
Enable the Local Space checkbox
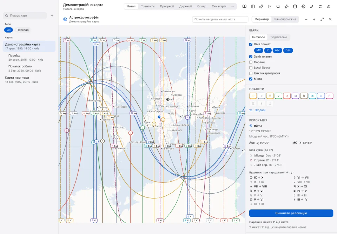click(251, 68)
